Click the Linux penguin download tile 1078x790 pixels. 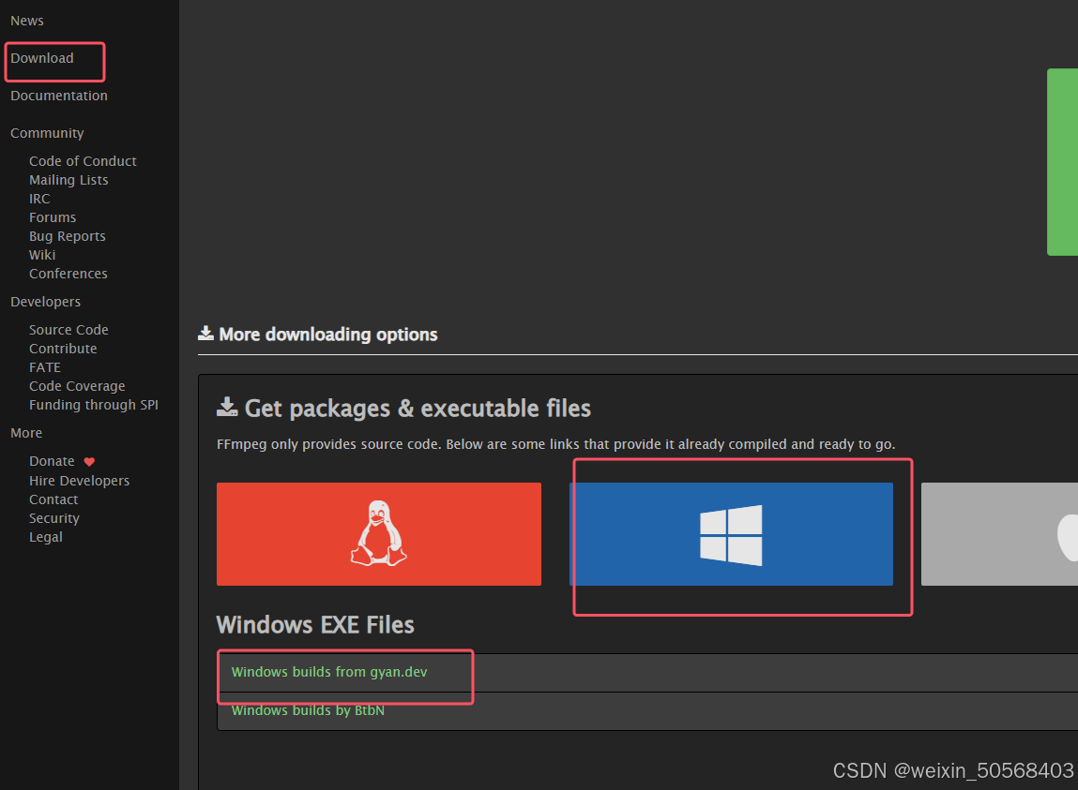click(379, 534)
